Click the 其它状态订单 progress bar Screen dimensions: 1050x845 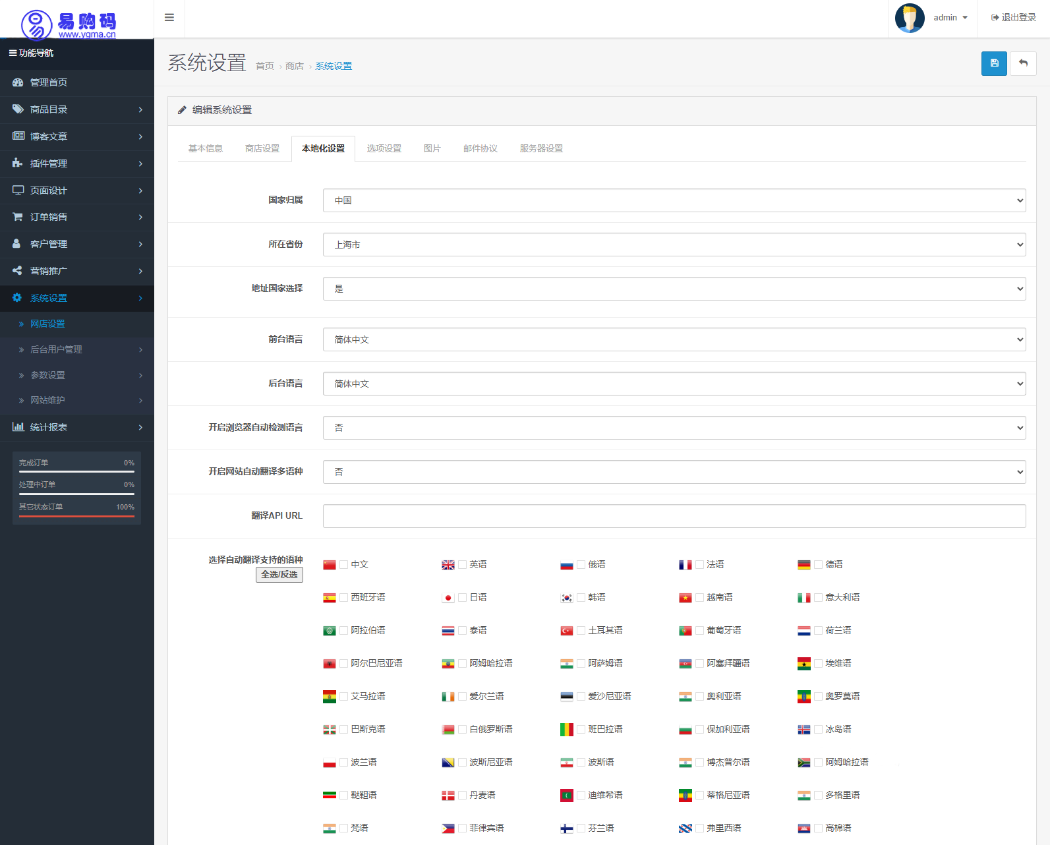point(76,516)
